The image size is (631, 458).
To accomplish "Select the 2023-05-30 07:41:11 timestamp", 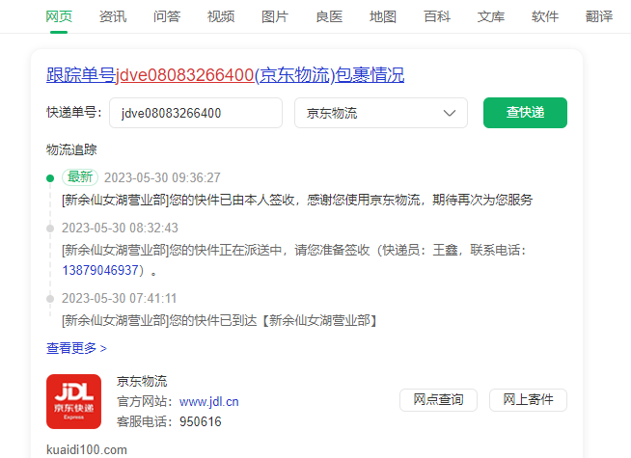I will tap(119, 298).
